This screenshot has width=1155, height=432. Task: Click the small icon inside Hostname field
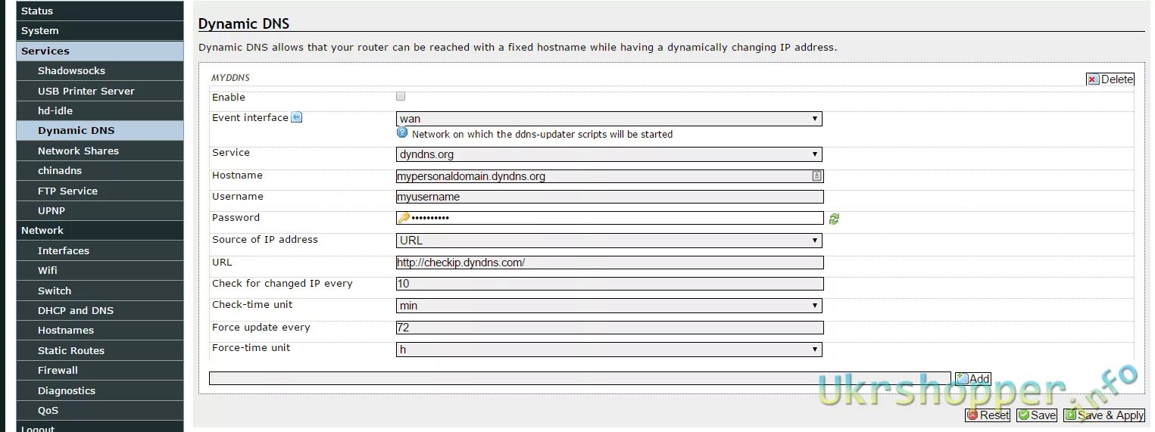coord(816,176)
